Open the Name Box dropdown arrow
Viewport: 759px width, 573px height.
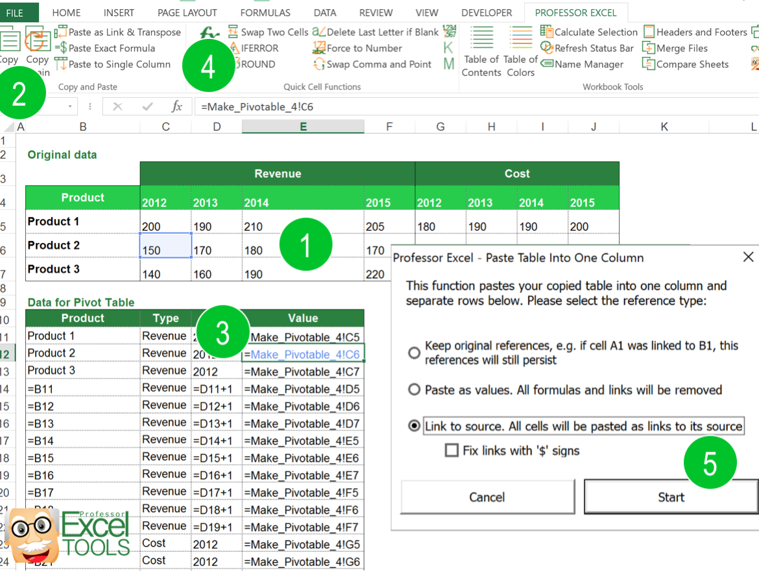click(70, 106)
